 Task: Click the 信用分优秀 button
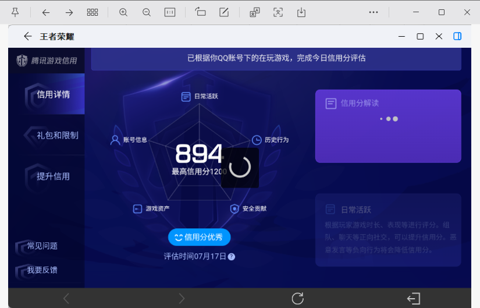coord(200,237)
